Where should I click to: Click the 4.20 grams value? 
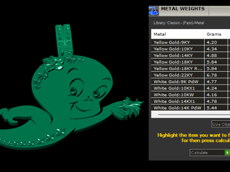[x=212, y=43]
